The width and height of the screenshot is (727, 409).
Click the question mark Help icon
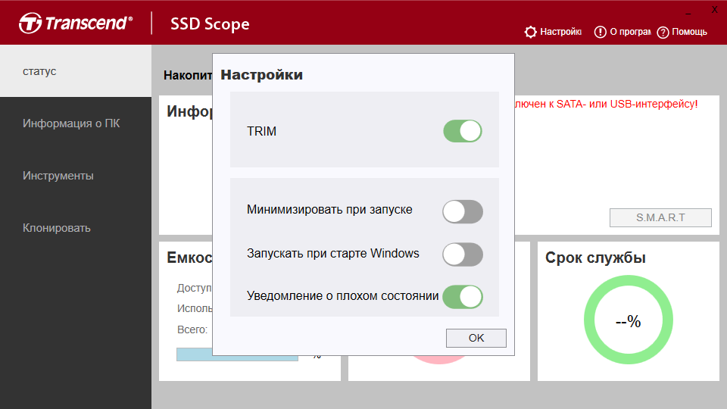663,33
